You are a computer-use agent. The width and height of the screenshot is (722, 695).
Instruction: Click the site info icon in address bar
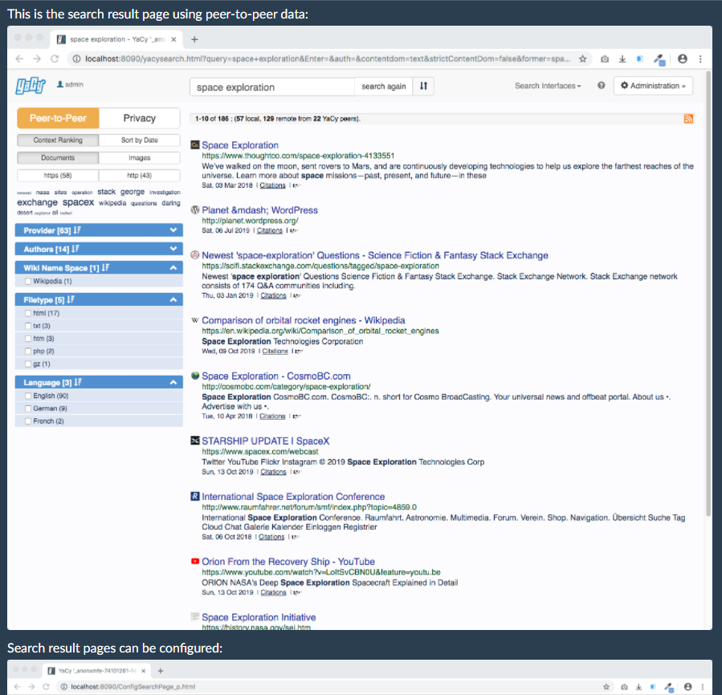coord(76,59)
